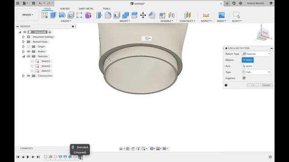289x162 pixels.
Task: Click the Pan hand icon
Action: pos(133,148)
